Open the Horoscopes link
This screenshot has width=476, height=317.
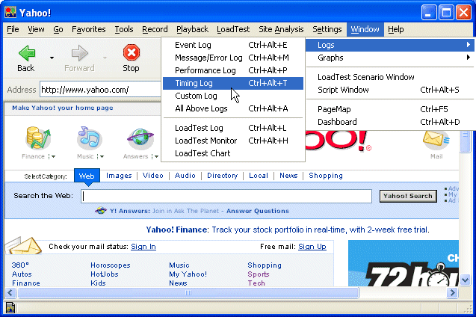pyautogui.click(x=110, y=265)
